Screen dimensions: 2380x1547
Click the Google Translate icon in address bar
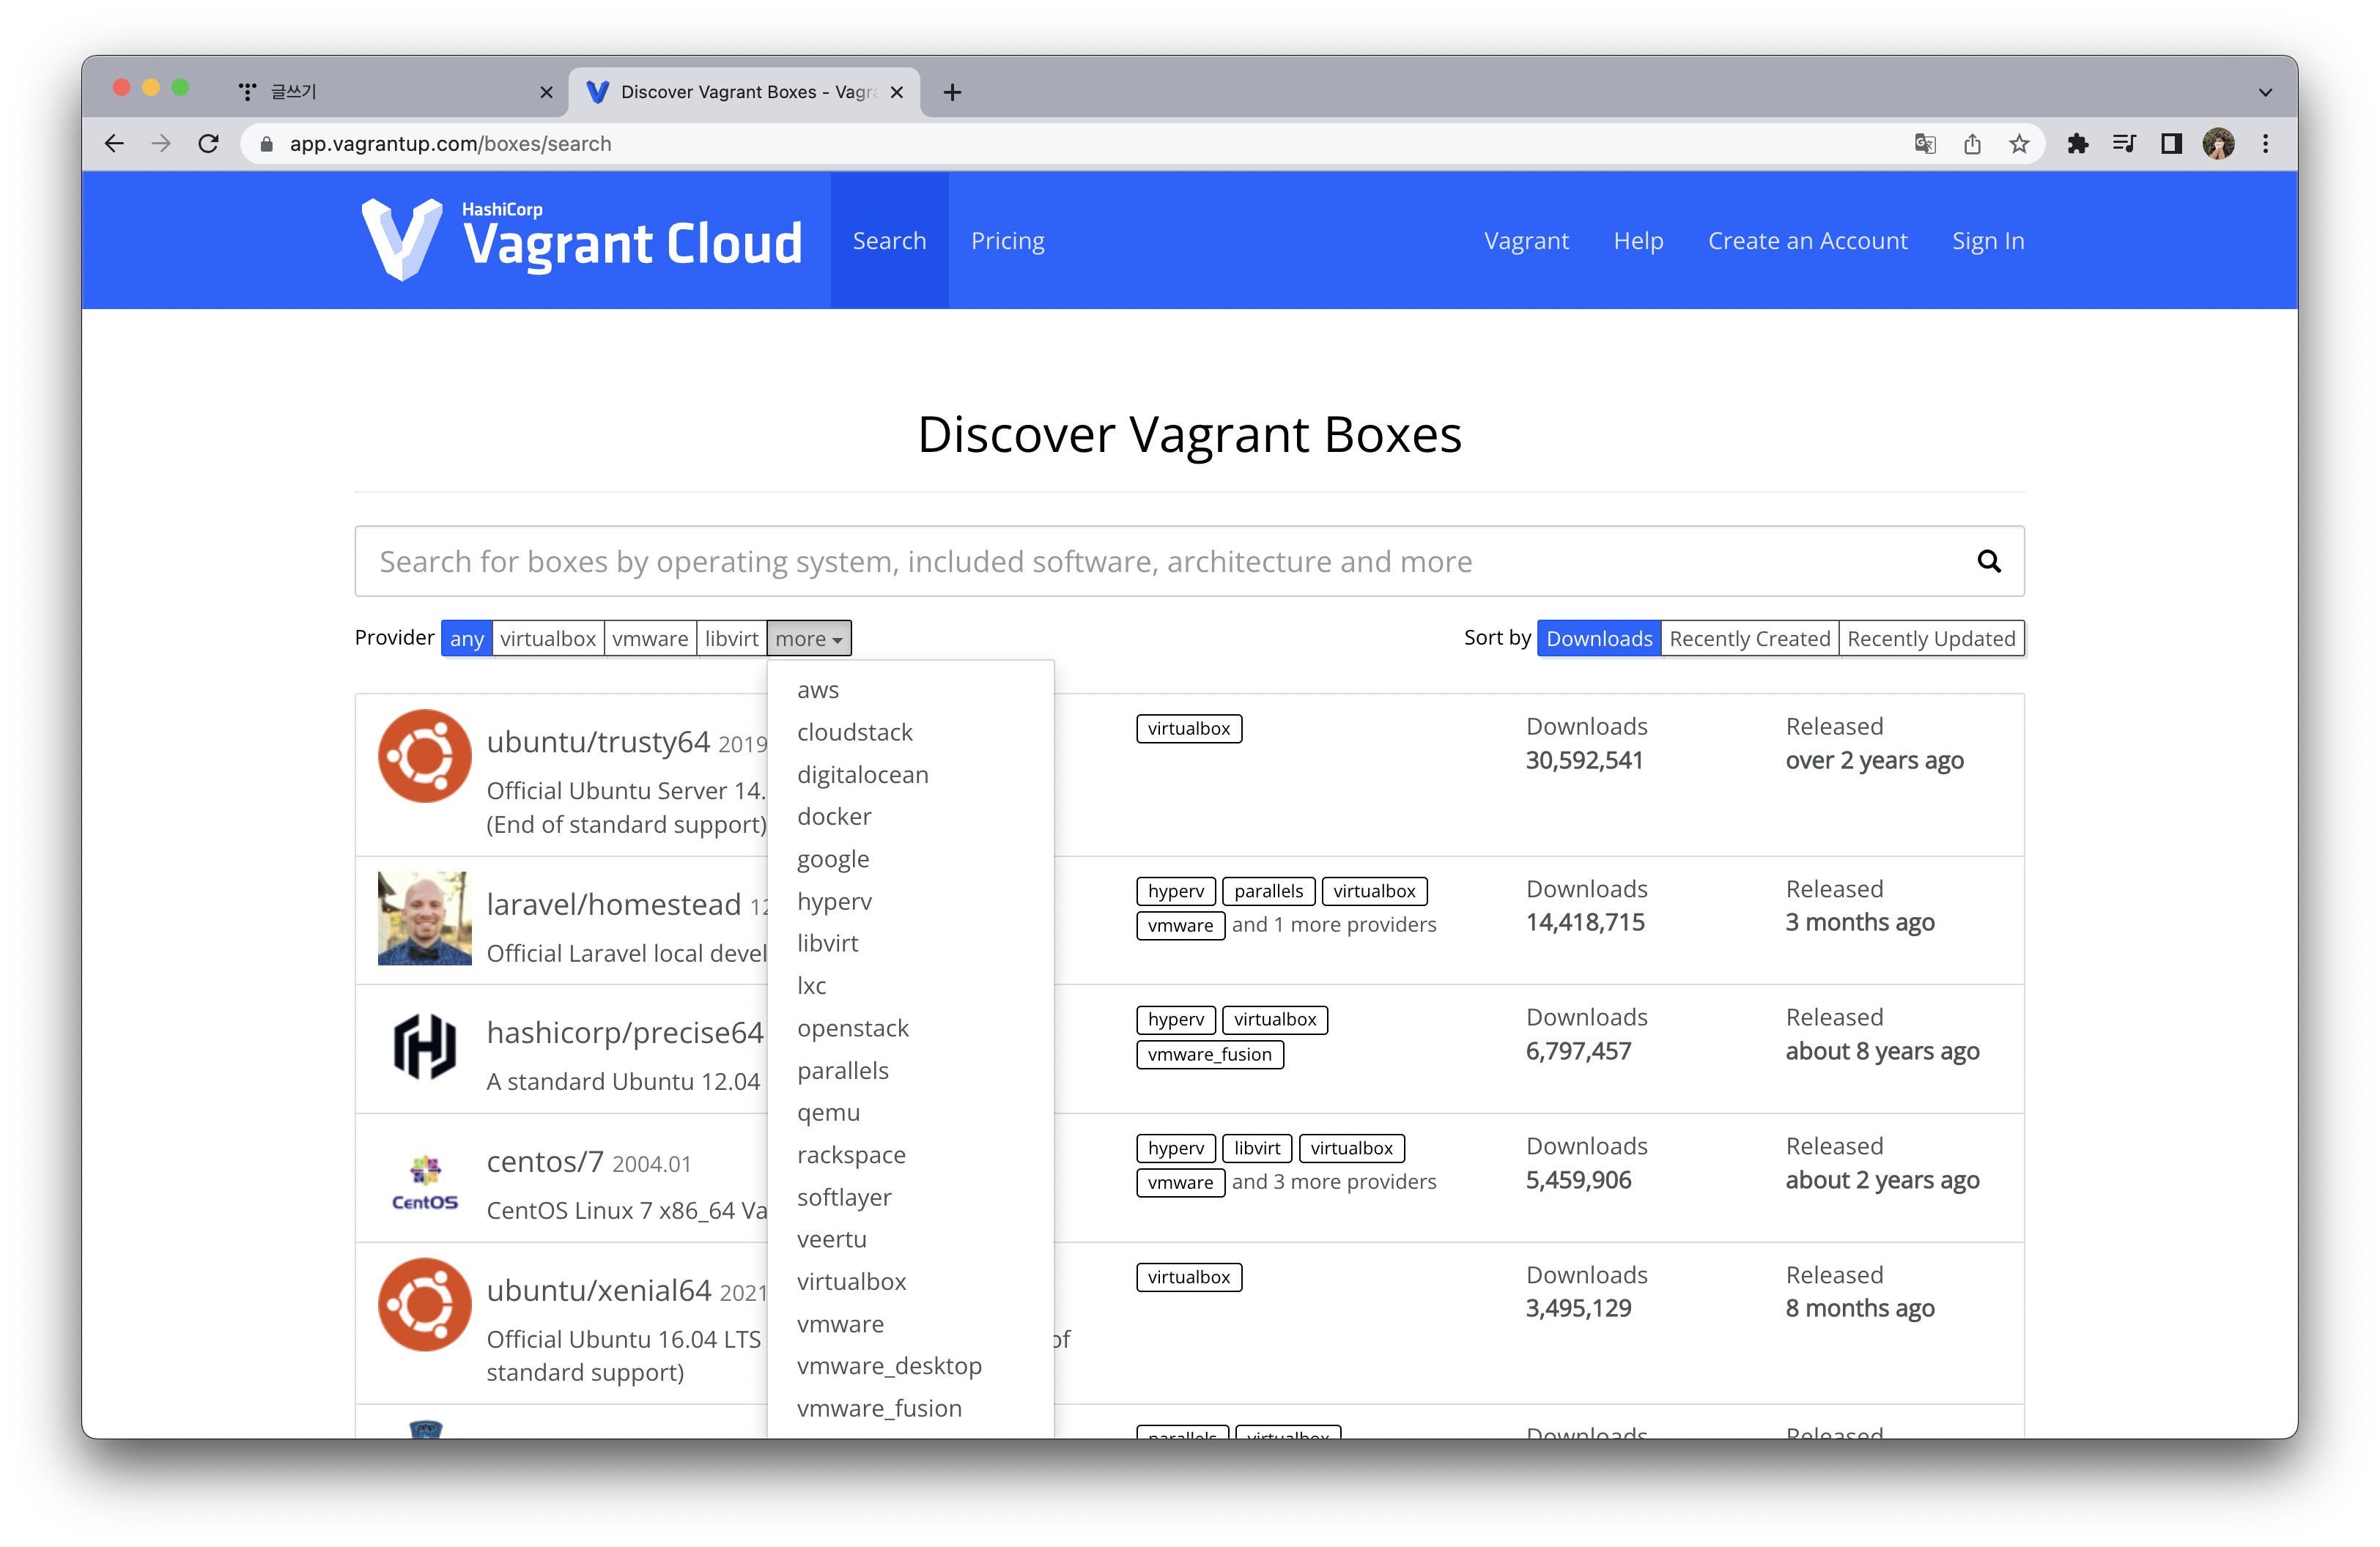point(1925,144)
